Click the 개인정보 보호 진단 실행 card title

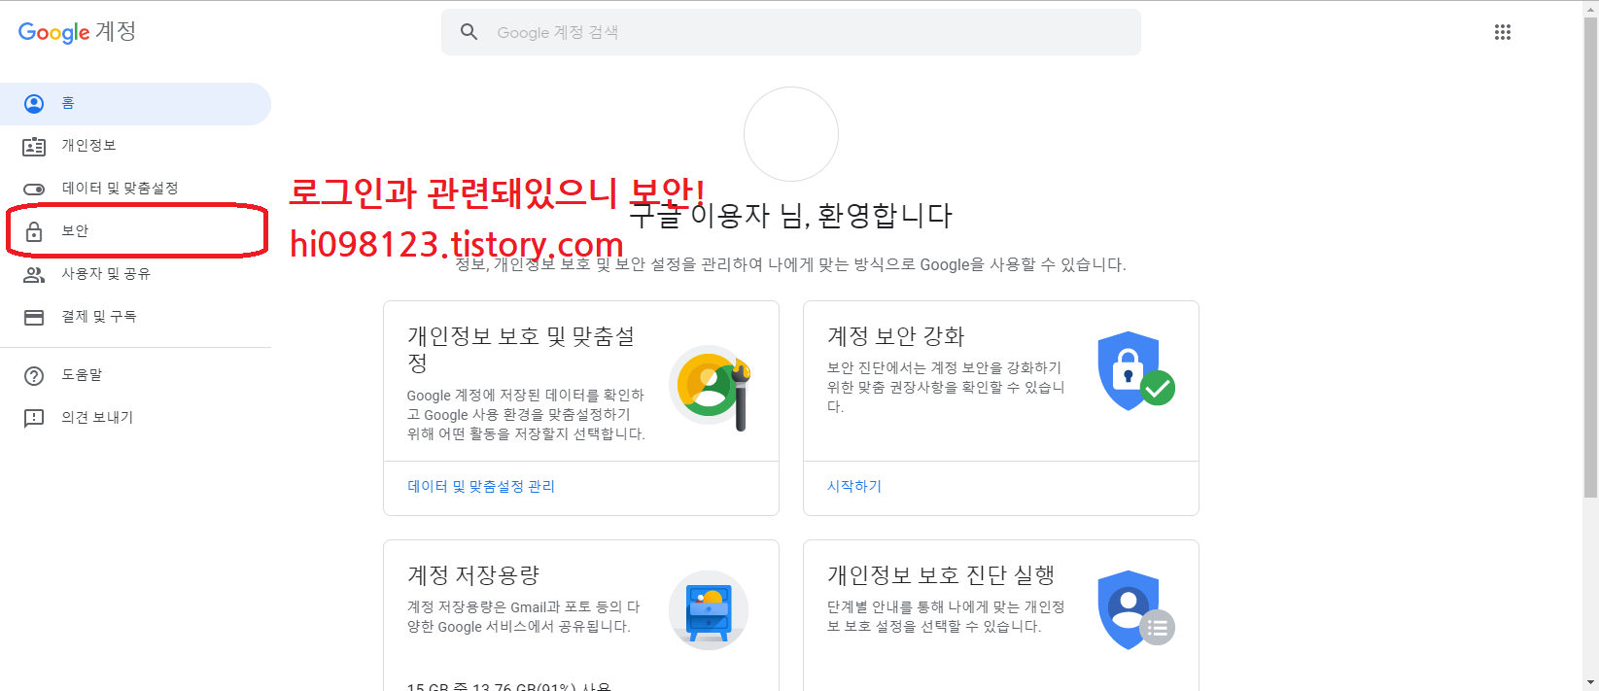tap(941, 575)
